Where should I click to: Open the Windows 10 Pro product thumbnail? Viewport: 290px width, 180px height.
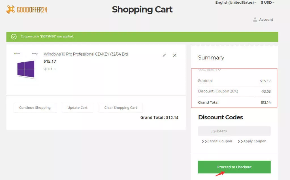[26, 65]
